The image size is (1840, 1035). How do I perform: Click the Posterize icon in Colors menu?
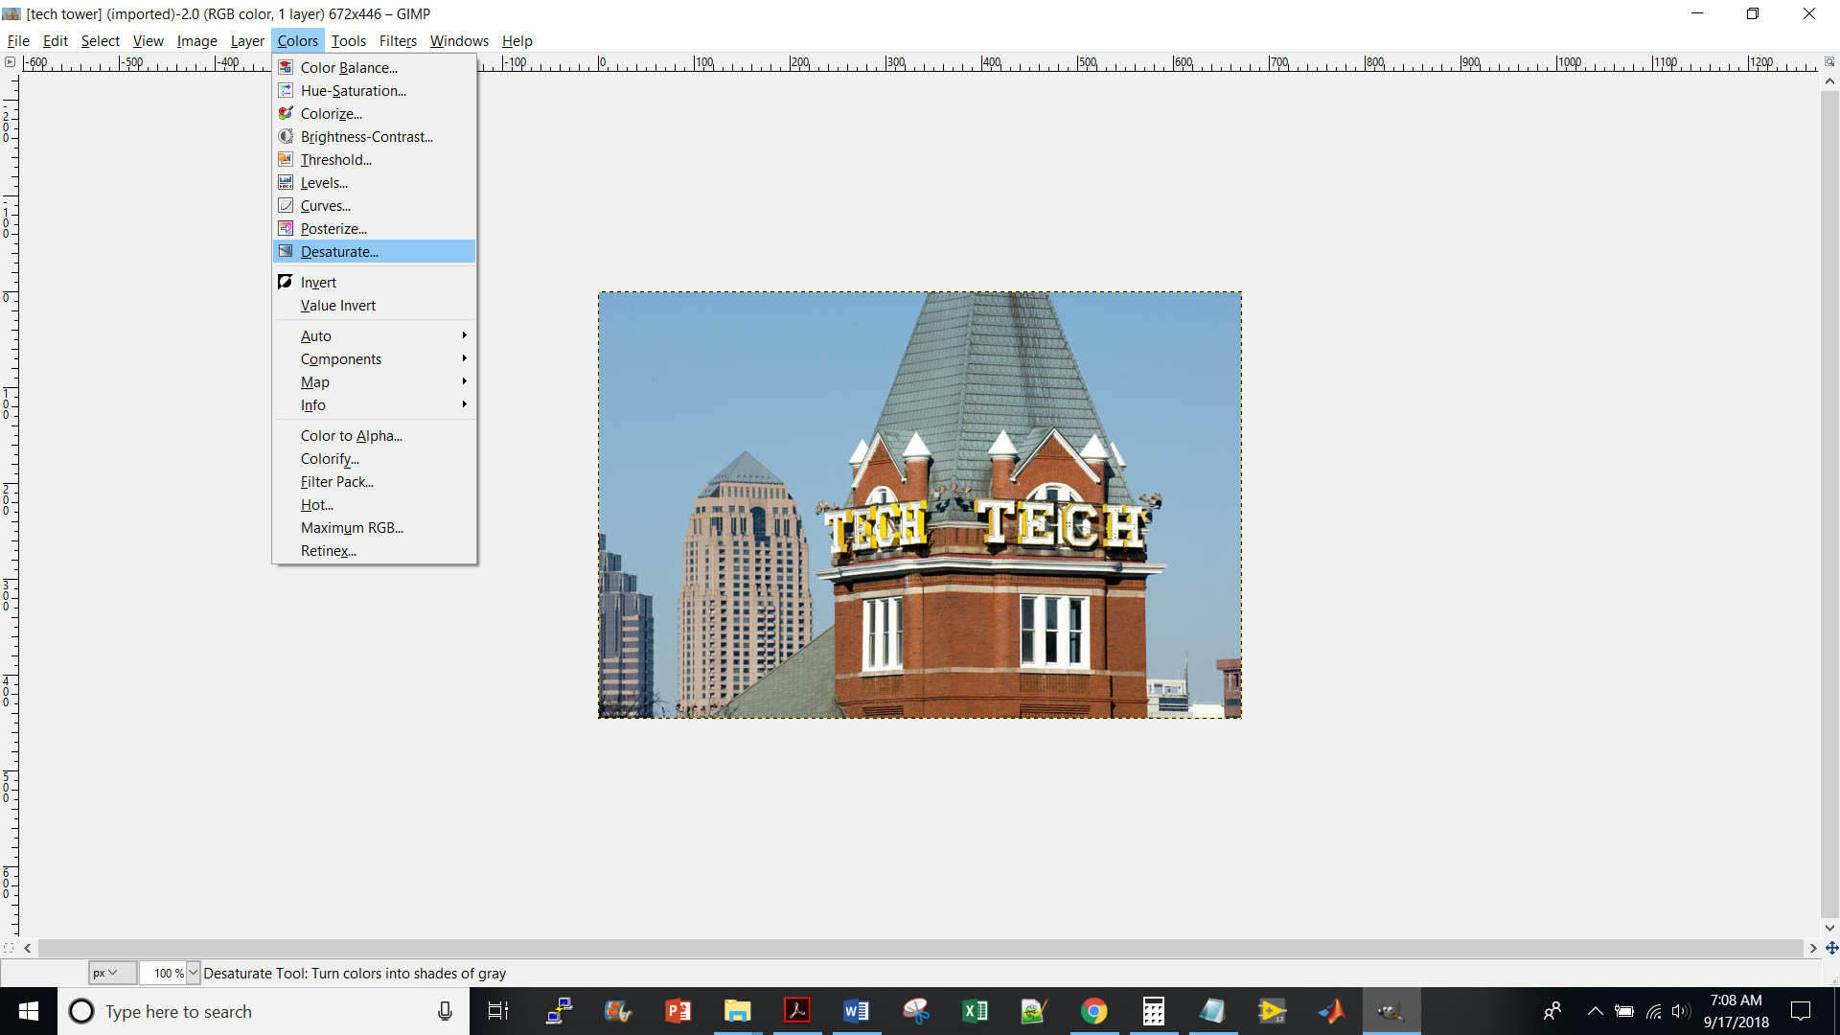pyautogui.click(x=285, y=227)
